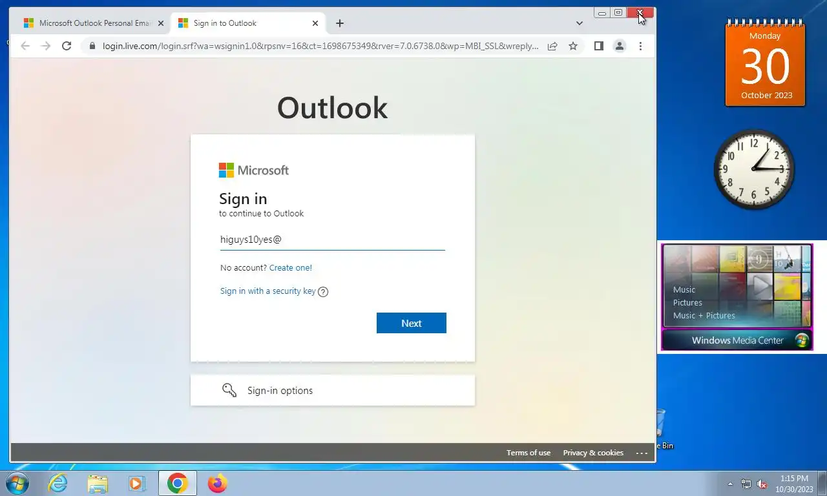The image size is (827, 496).
Task: Open tab search dropdown chevron
Action: tap(579, 23)
